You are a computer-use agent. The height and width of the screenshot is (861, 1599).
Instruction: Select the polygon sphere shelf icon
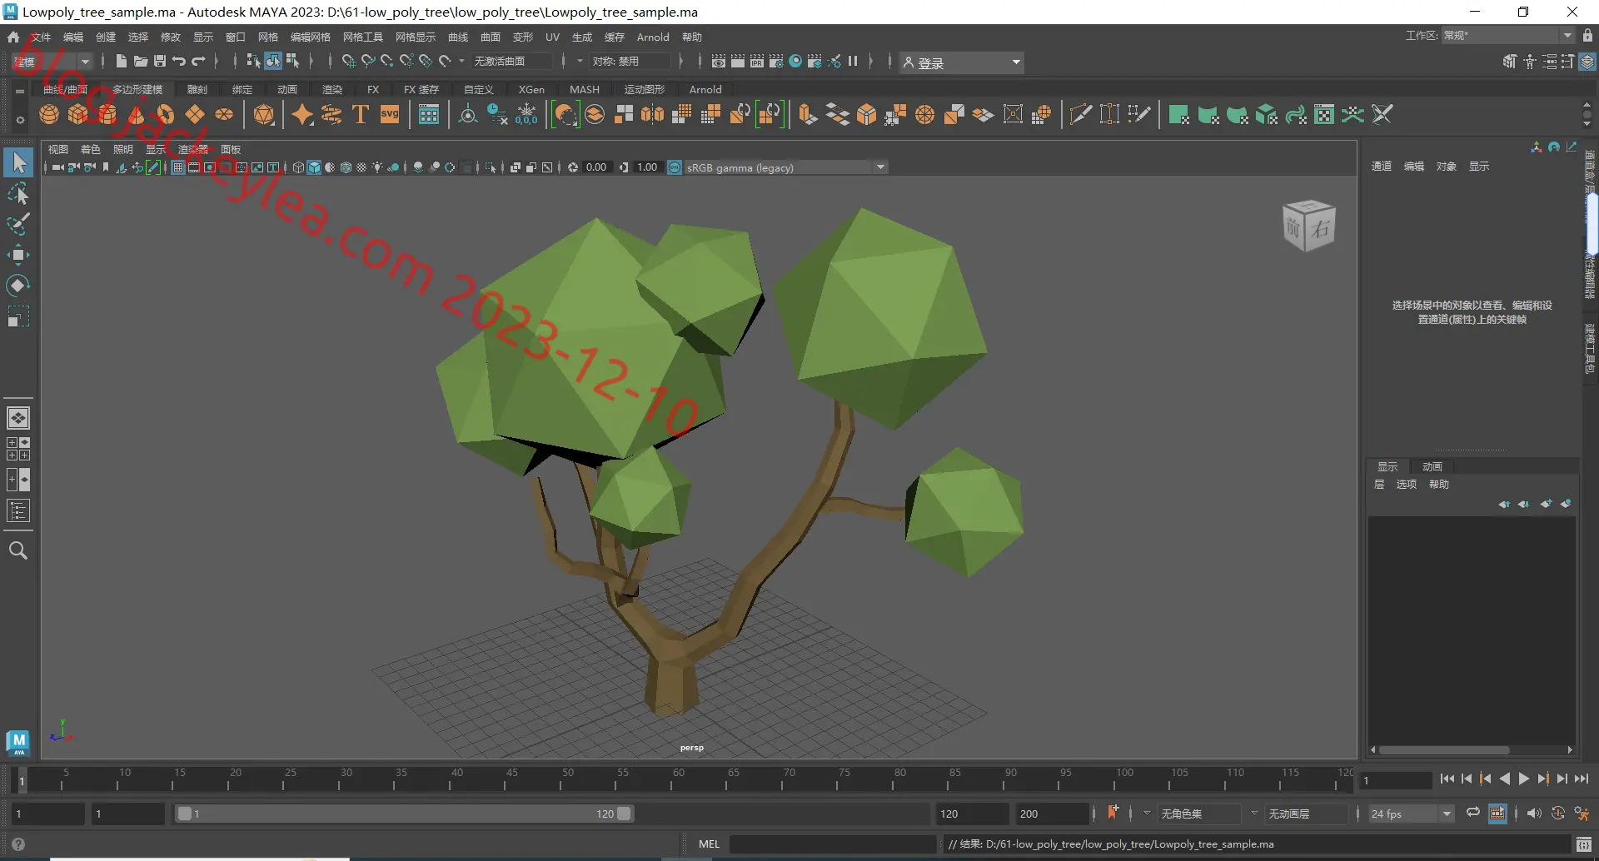49,114
